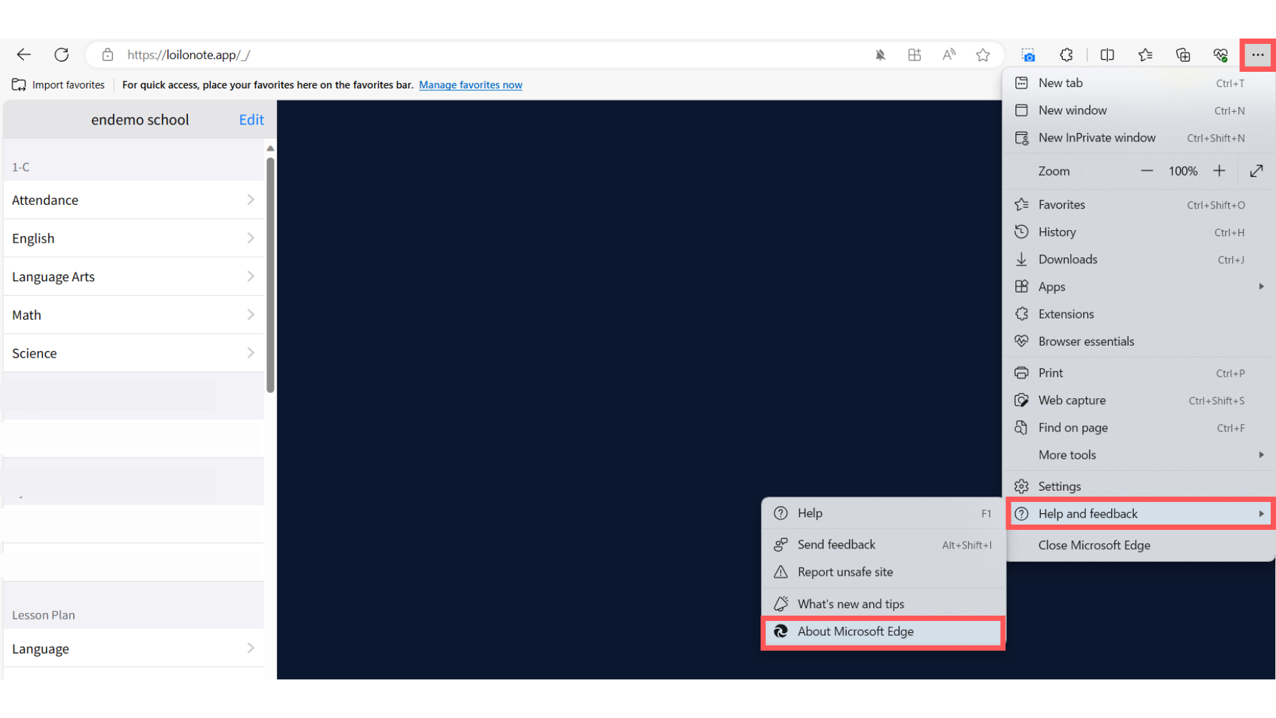The image size is (1276, 718).
Task: Zoom in with the plus button
Action: (x=1219, y=171)
